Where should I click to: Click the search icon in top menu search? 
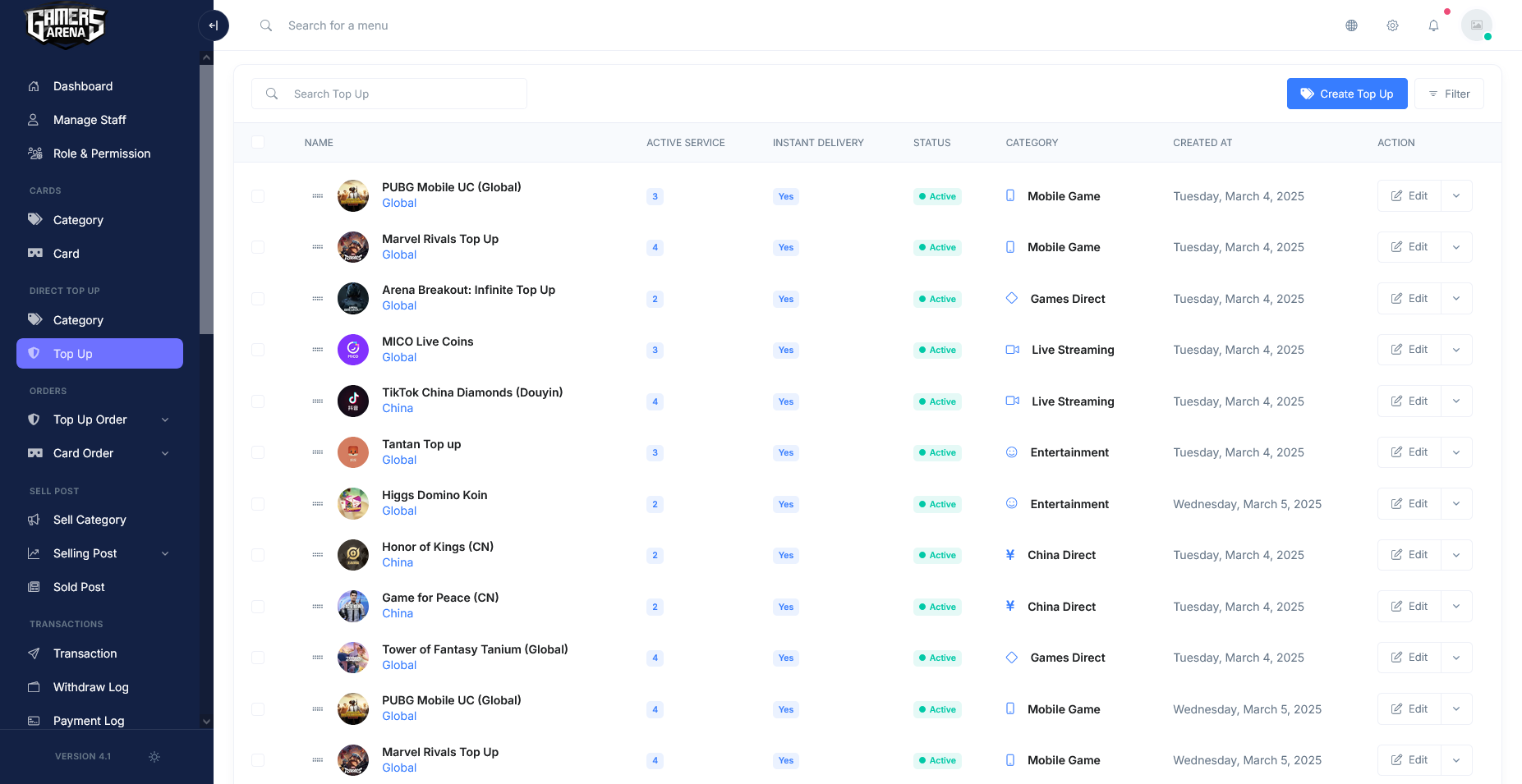[266, 25]
